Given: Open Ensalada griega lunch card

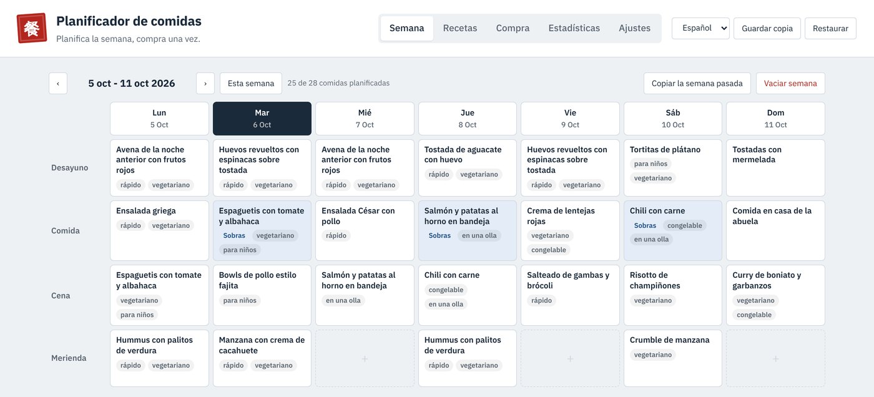Looking at the screenshot, I should 159,230.
